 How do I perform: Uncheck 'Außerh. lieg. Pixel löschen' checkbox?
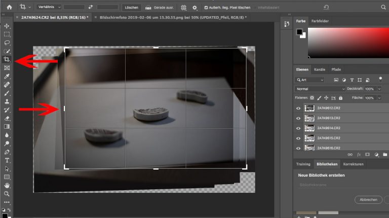click(x=206, y=8)
